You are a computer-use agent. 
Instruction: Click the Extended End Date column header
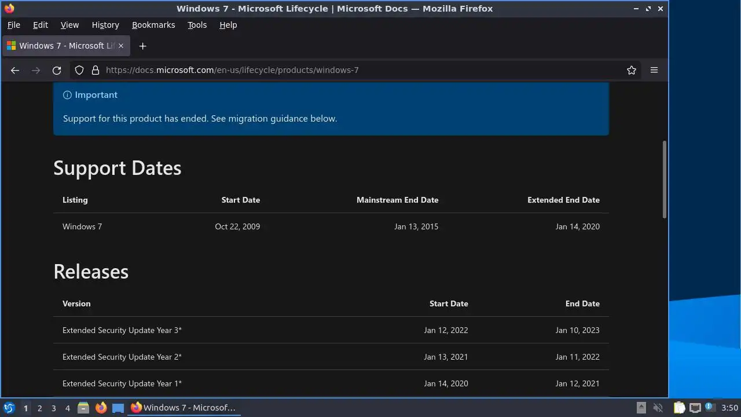pos(563,200)
